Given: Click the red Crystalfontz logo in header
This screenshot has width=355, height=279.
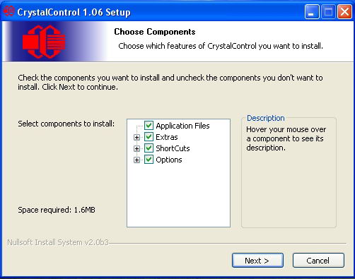Looking at the screenshot, I should point(44,42).
